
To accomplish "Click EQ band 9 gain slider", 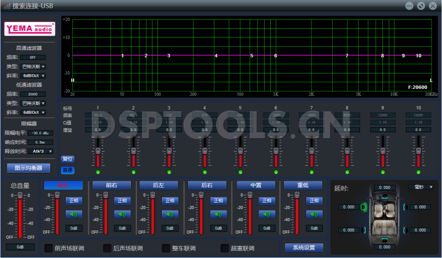I will tap(383, 152).
